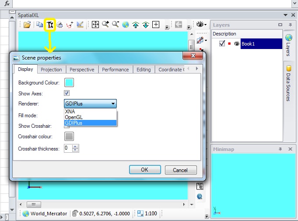Click the Crosshair thickness number field

[x=68, y=148]
